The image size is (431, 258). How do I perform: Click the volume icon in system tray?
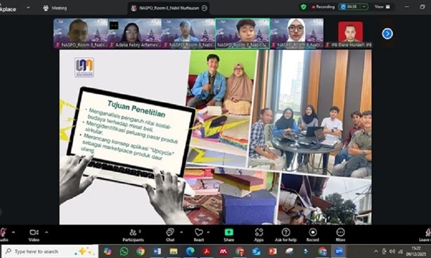point(392,251)
